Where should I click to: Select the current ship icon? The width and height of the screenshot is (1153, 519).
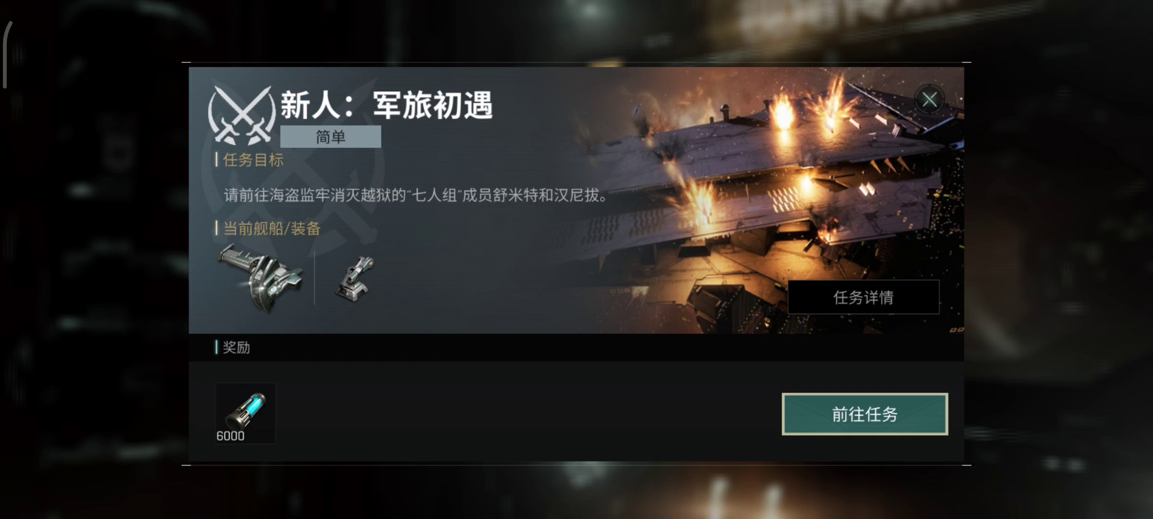[x=260, y=277]
